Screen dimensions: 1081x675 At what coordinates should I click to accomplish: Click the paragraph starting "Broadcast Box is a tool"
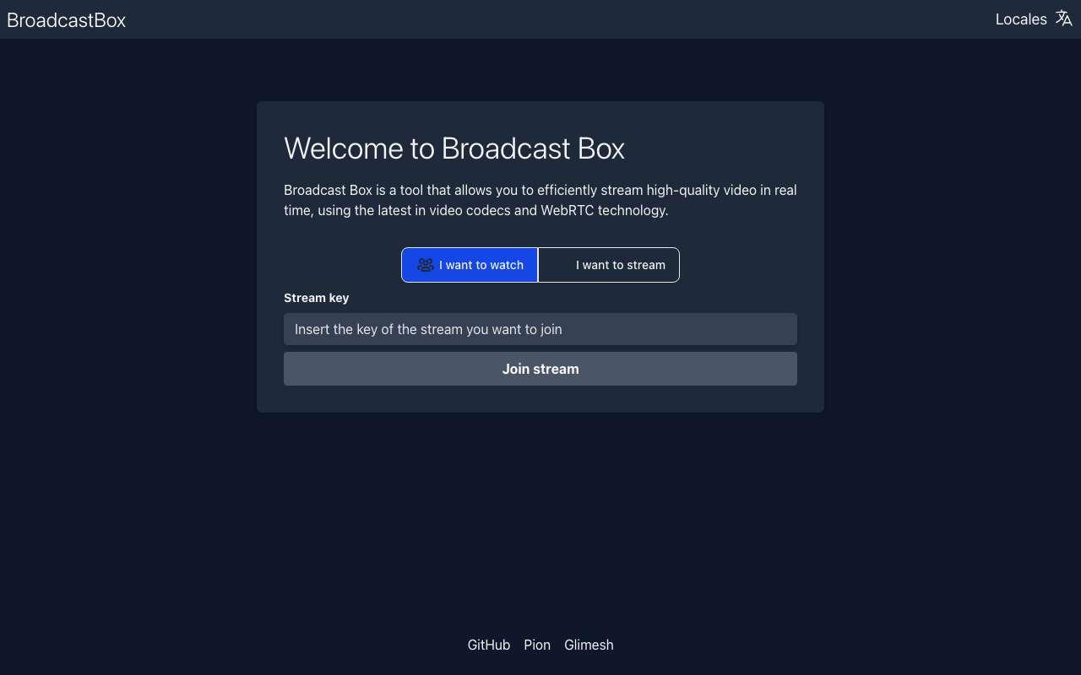click(540, 200)
